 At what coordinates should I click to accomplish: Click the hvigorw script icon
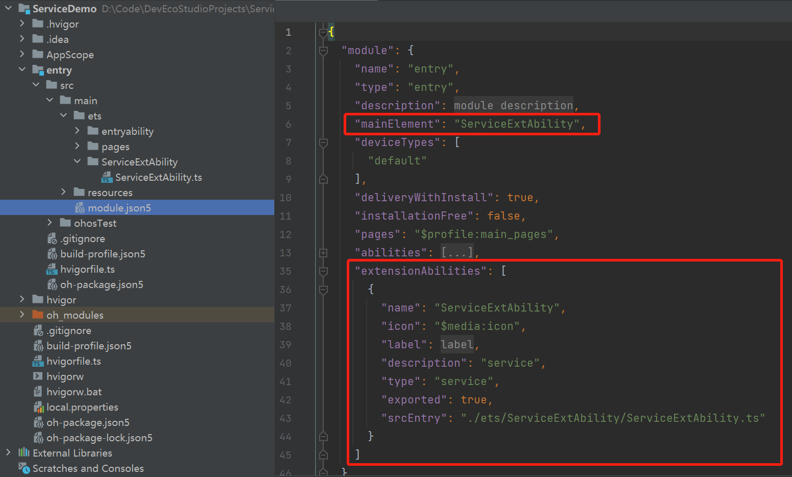pyautogui.click(x=38, y=376)
